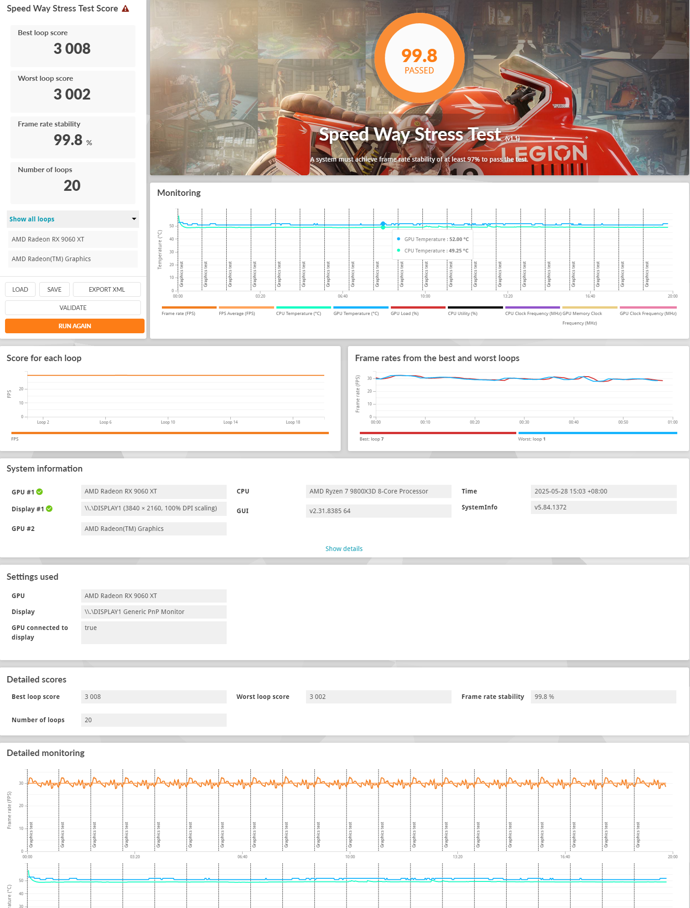The image size is (690, 908).
Task: Click the Time value 2025-05-28 15:03
Action: tap(603, 492)
